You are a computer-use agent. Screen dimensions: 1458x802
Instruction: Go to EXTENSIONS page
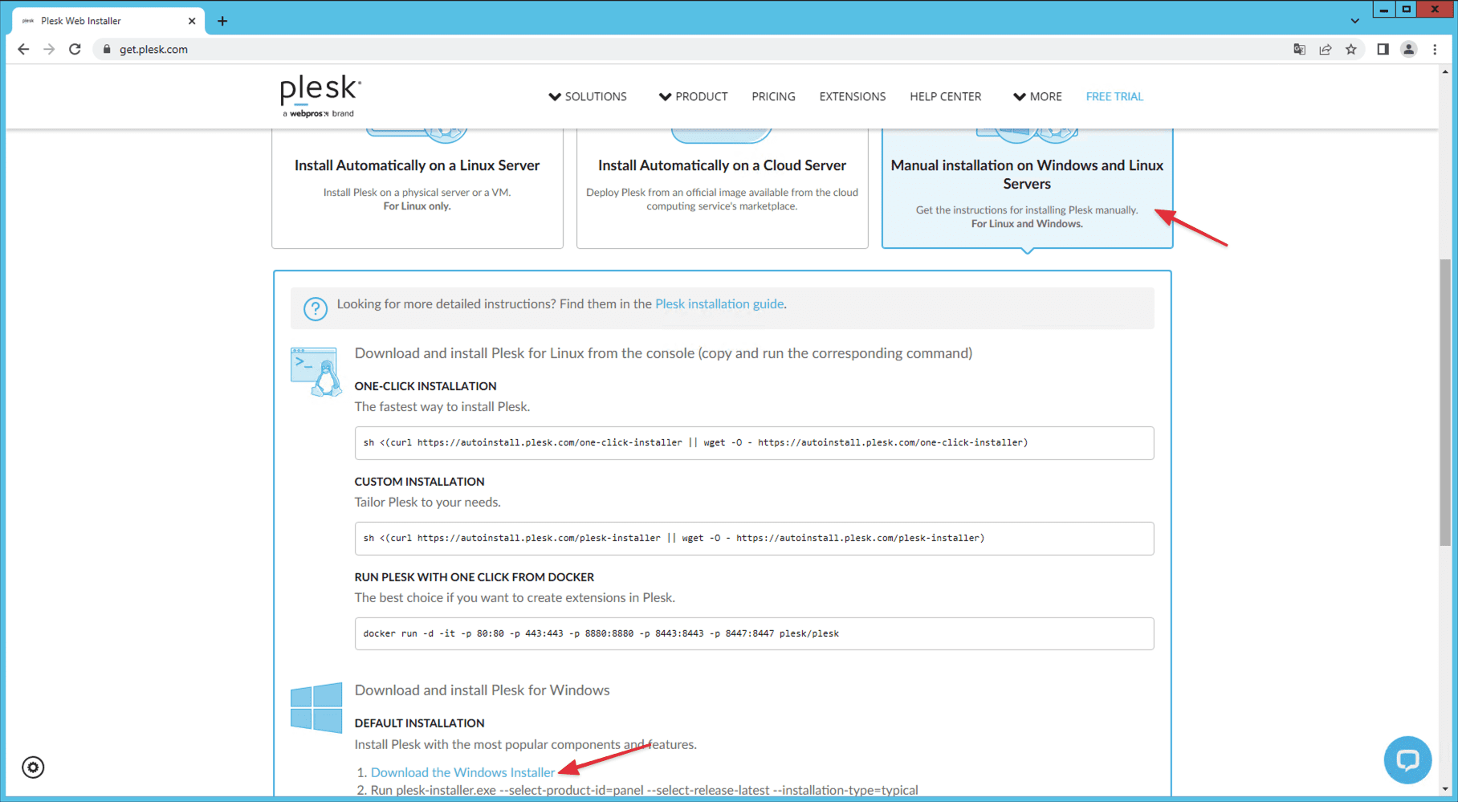point(852,96)
